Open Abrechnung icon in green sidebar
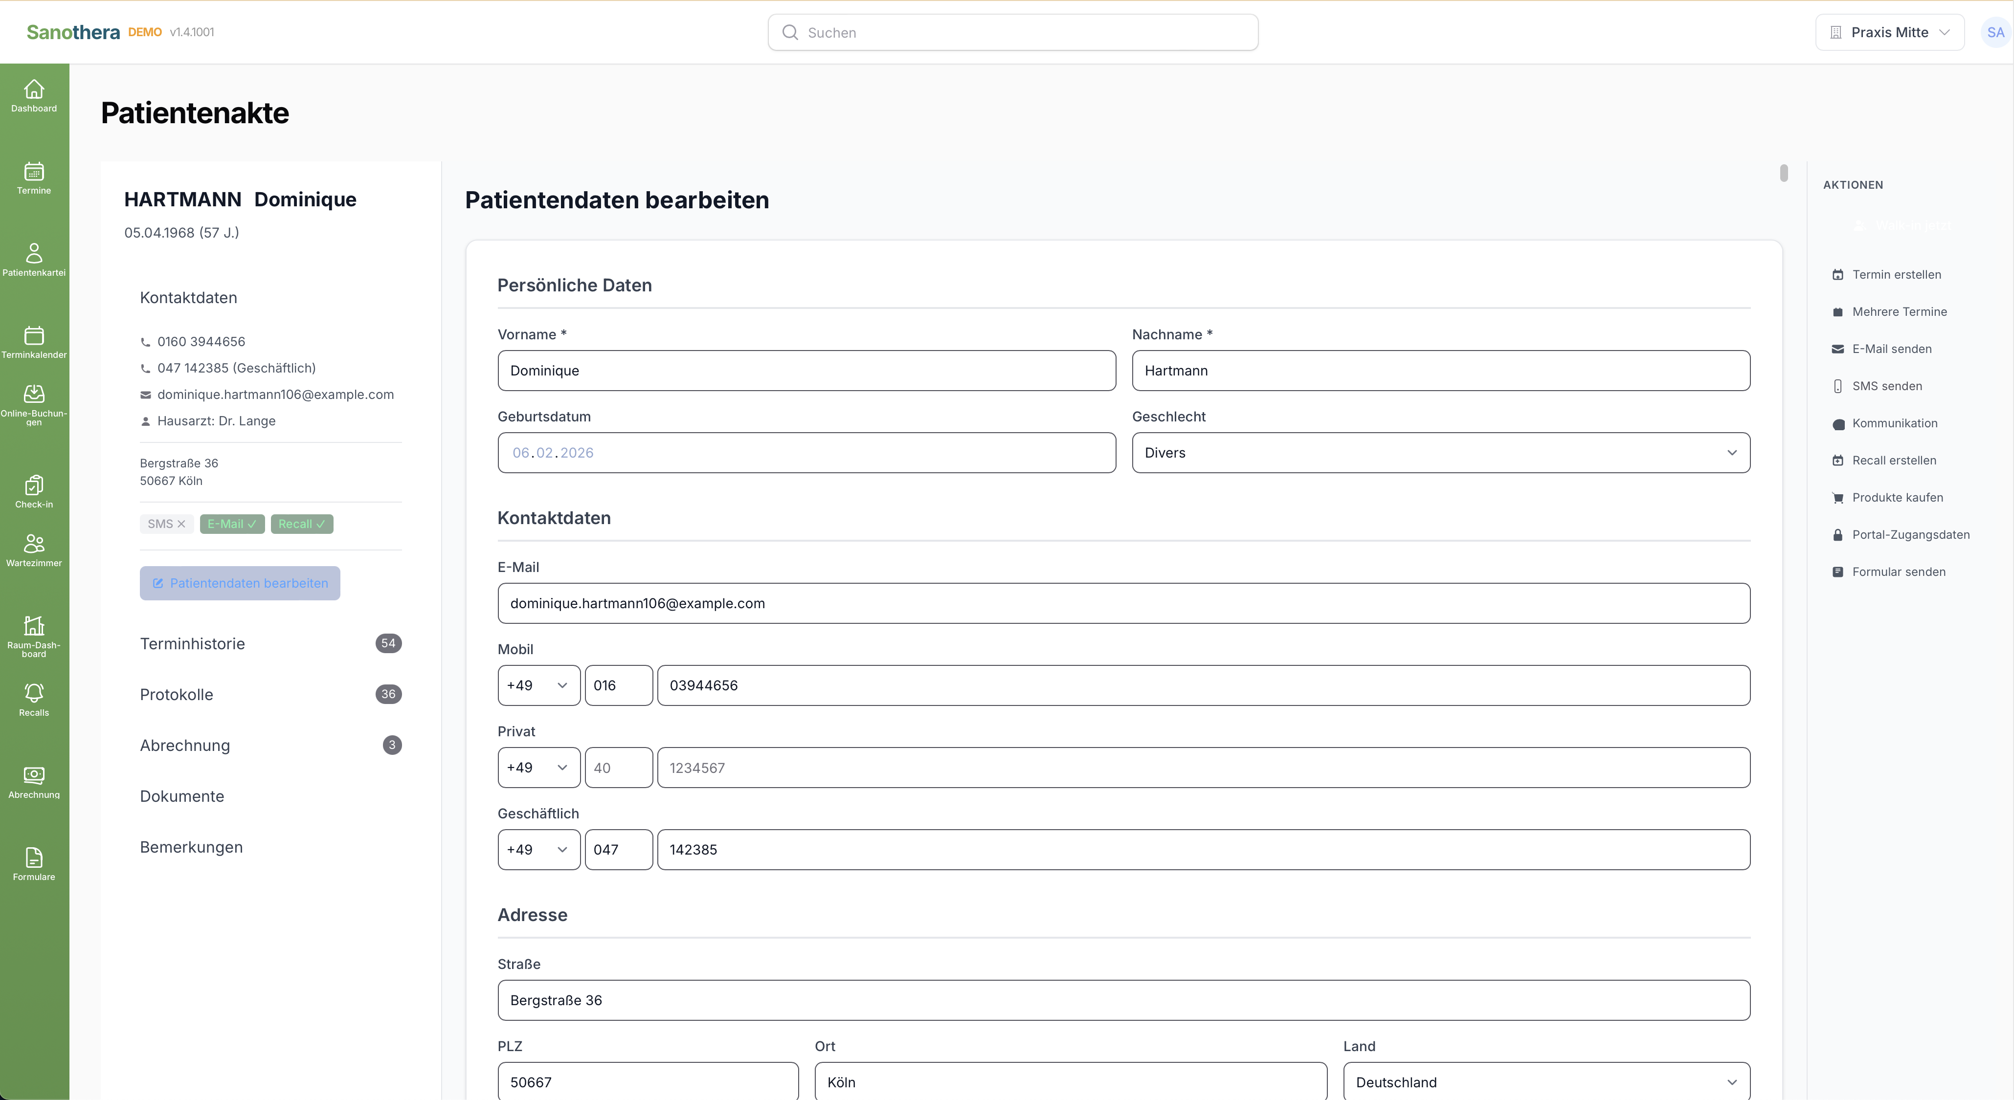Screen dimensions: 2014x1100 (34, 782)
